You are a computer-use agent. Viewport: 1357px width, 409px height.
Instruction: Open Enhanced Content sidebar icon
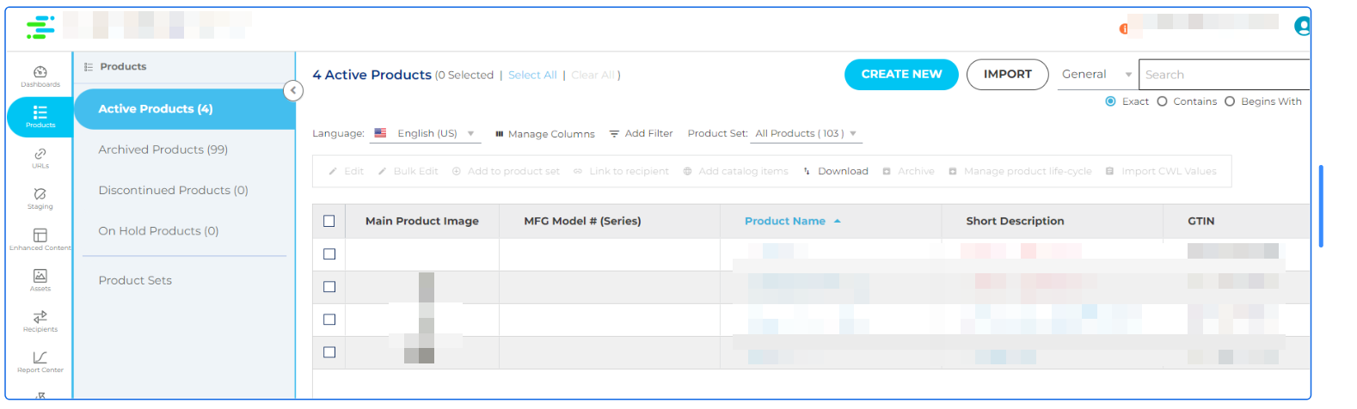[40, 239]
